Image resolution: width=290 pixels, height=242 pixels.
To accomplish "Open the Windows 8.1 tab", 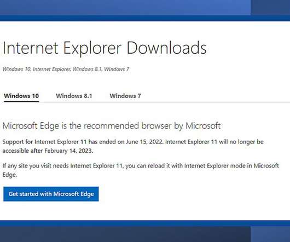I will click(74, 96).
